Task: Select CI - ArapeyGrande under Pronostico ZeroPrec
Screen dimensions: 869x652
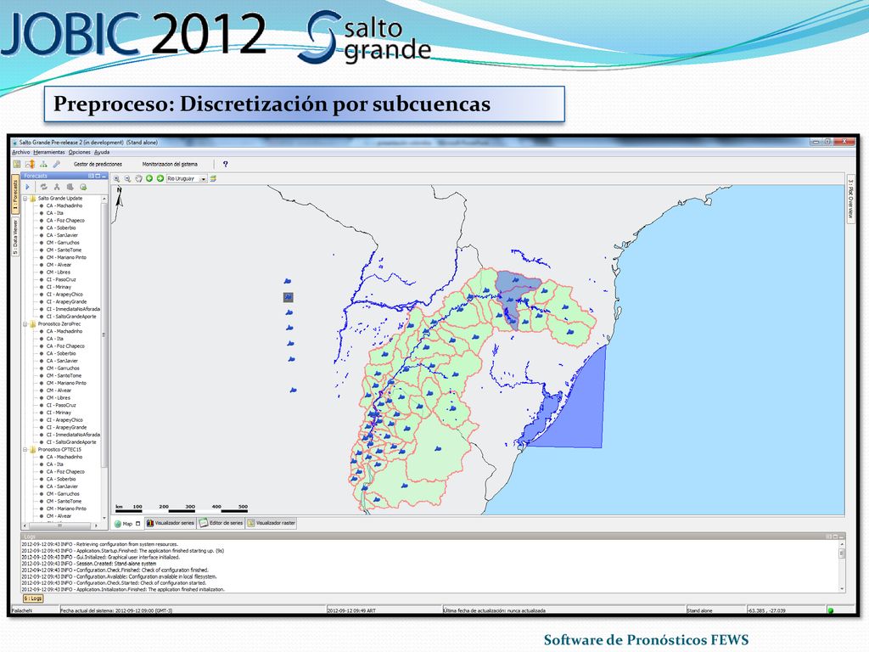Action: 66,428
